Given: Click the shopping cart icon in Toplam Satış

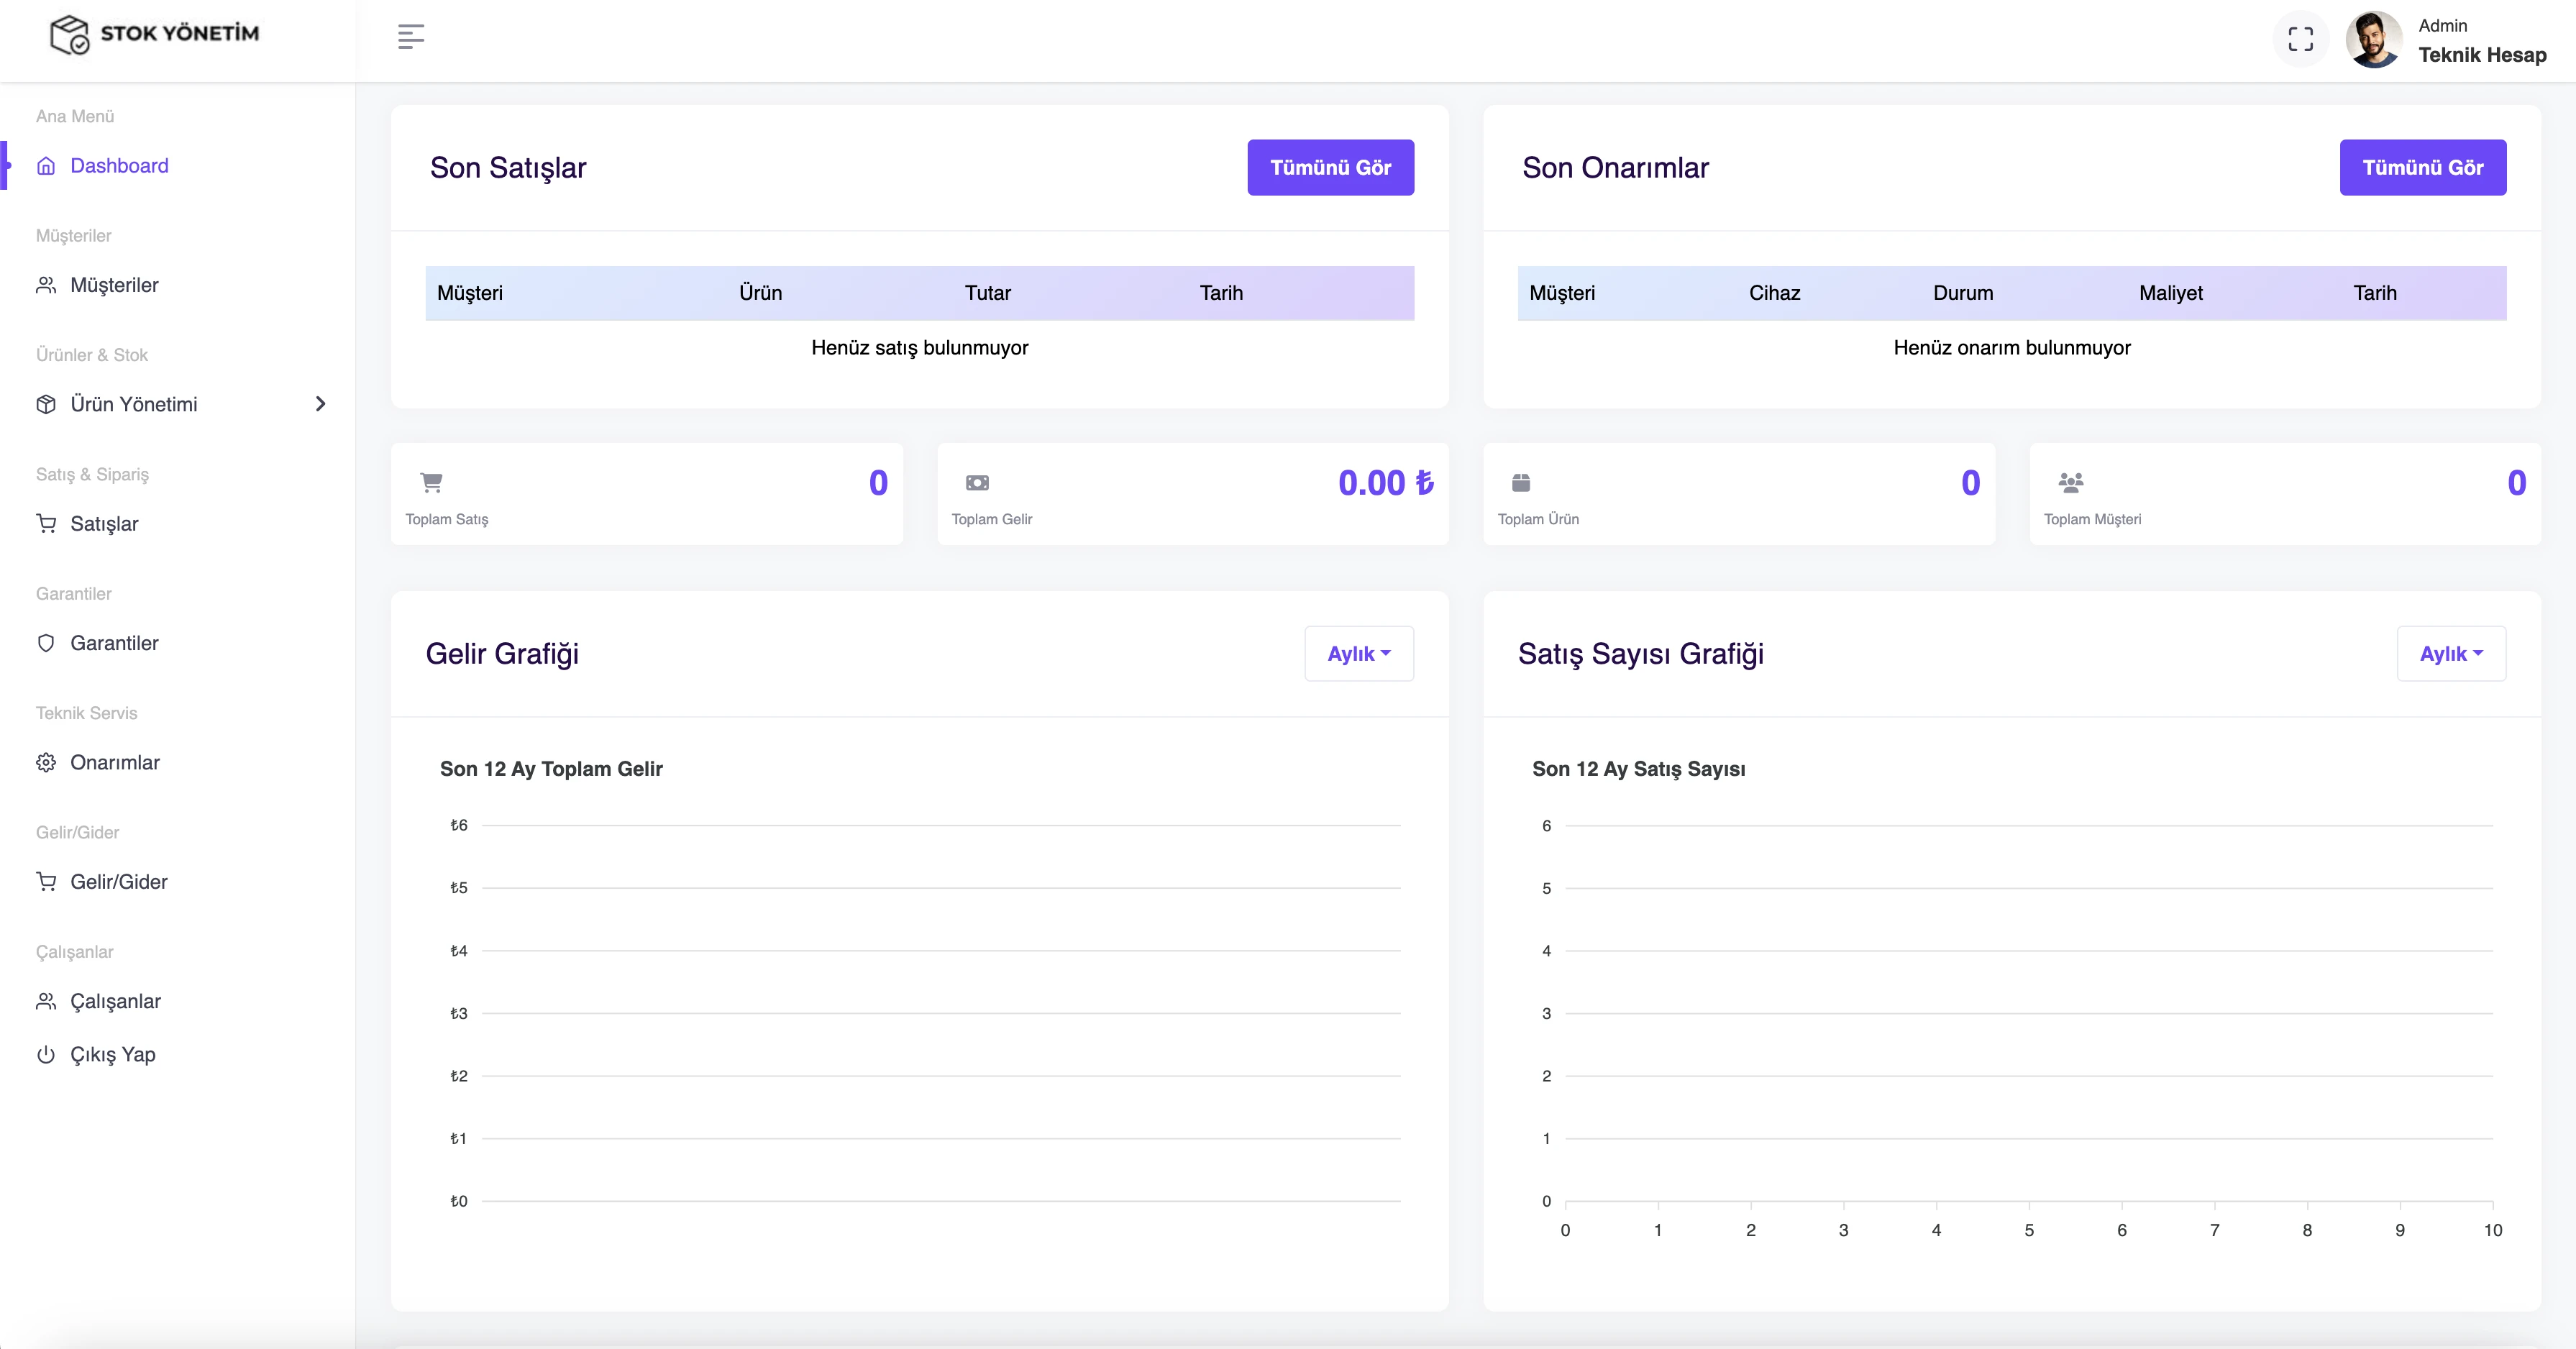Looking at the screenshot, I should pyautogui.click(x=431, y=483).
